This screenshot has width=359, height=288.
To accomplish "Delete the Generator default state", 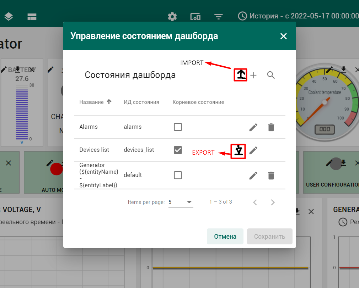I will click(271, 176).
